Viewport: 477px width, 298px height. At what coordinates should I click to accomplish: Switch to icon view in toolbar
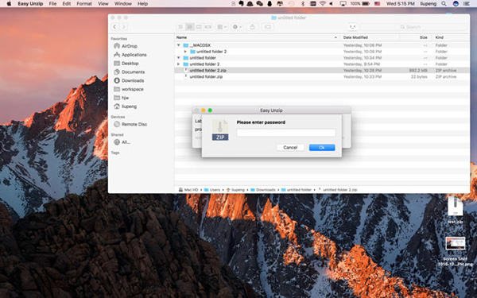(x=180, y=27)
